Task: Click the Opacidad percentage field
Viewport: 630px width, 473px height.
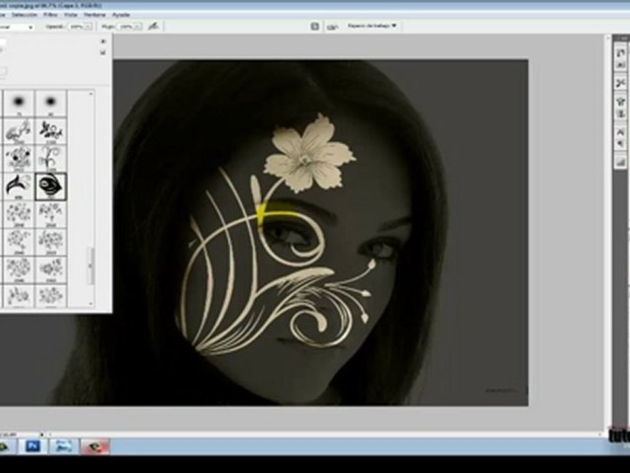Action: pyautogui.click(x=77, y=26)
